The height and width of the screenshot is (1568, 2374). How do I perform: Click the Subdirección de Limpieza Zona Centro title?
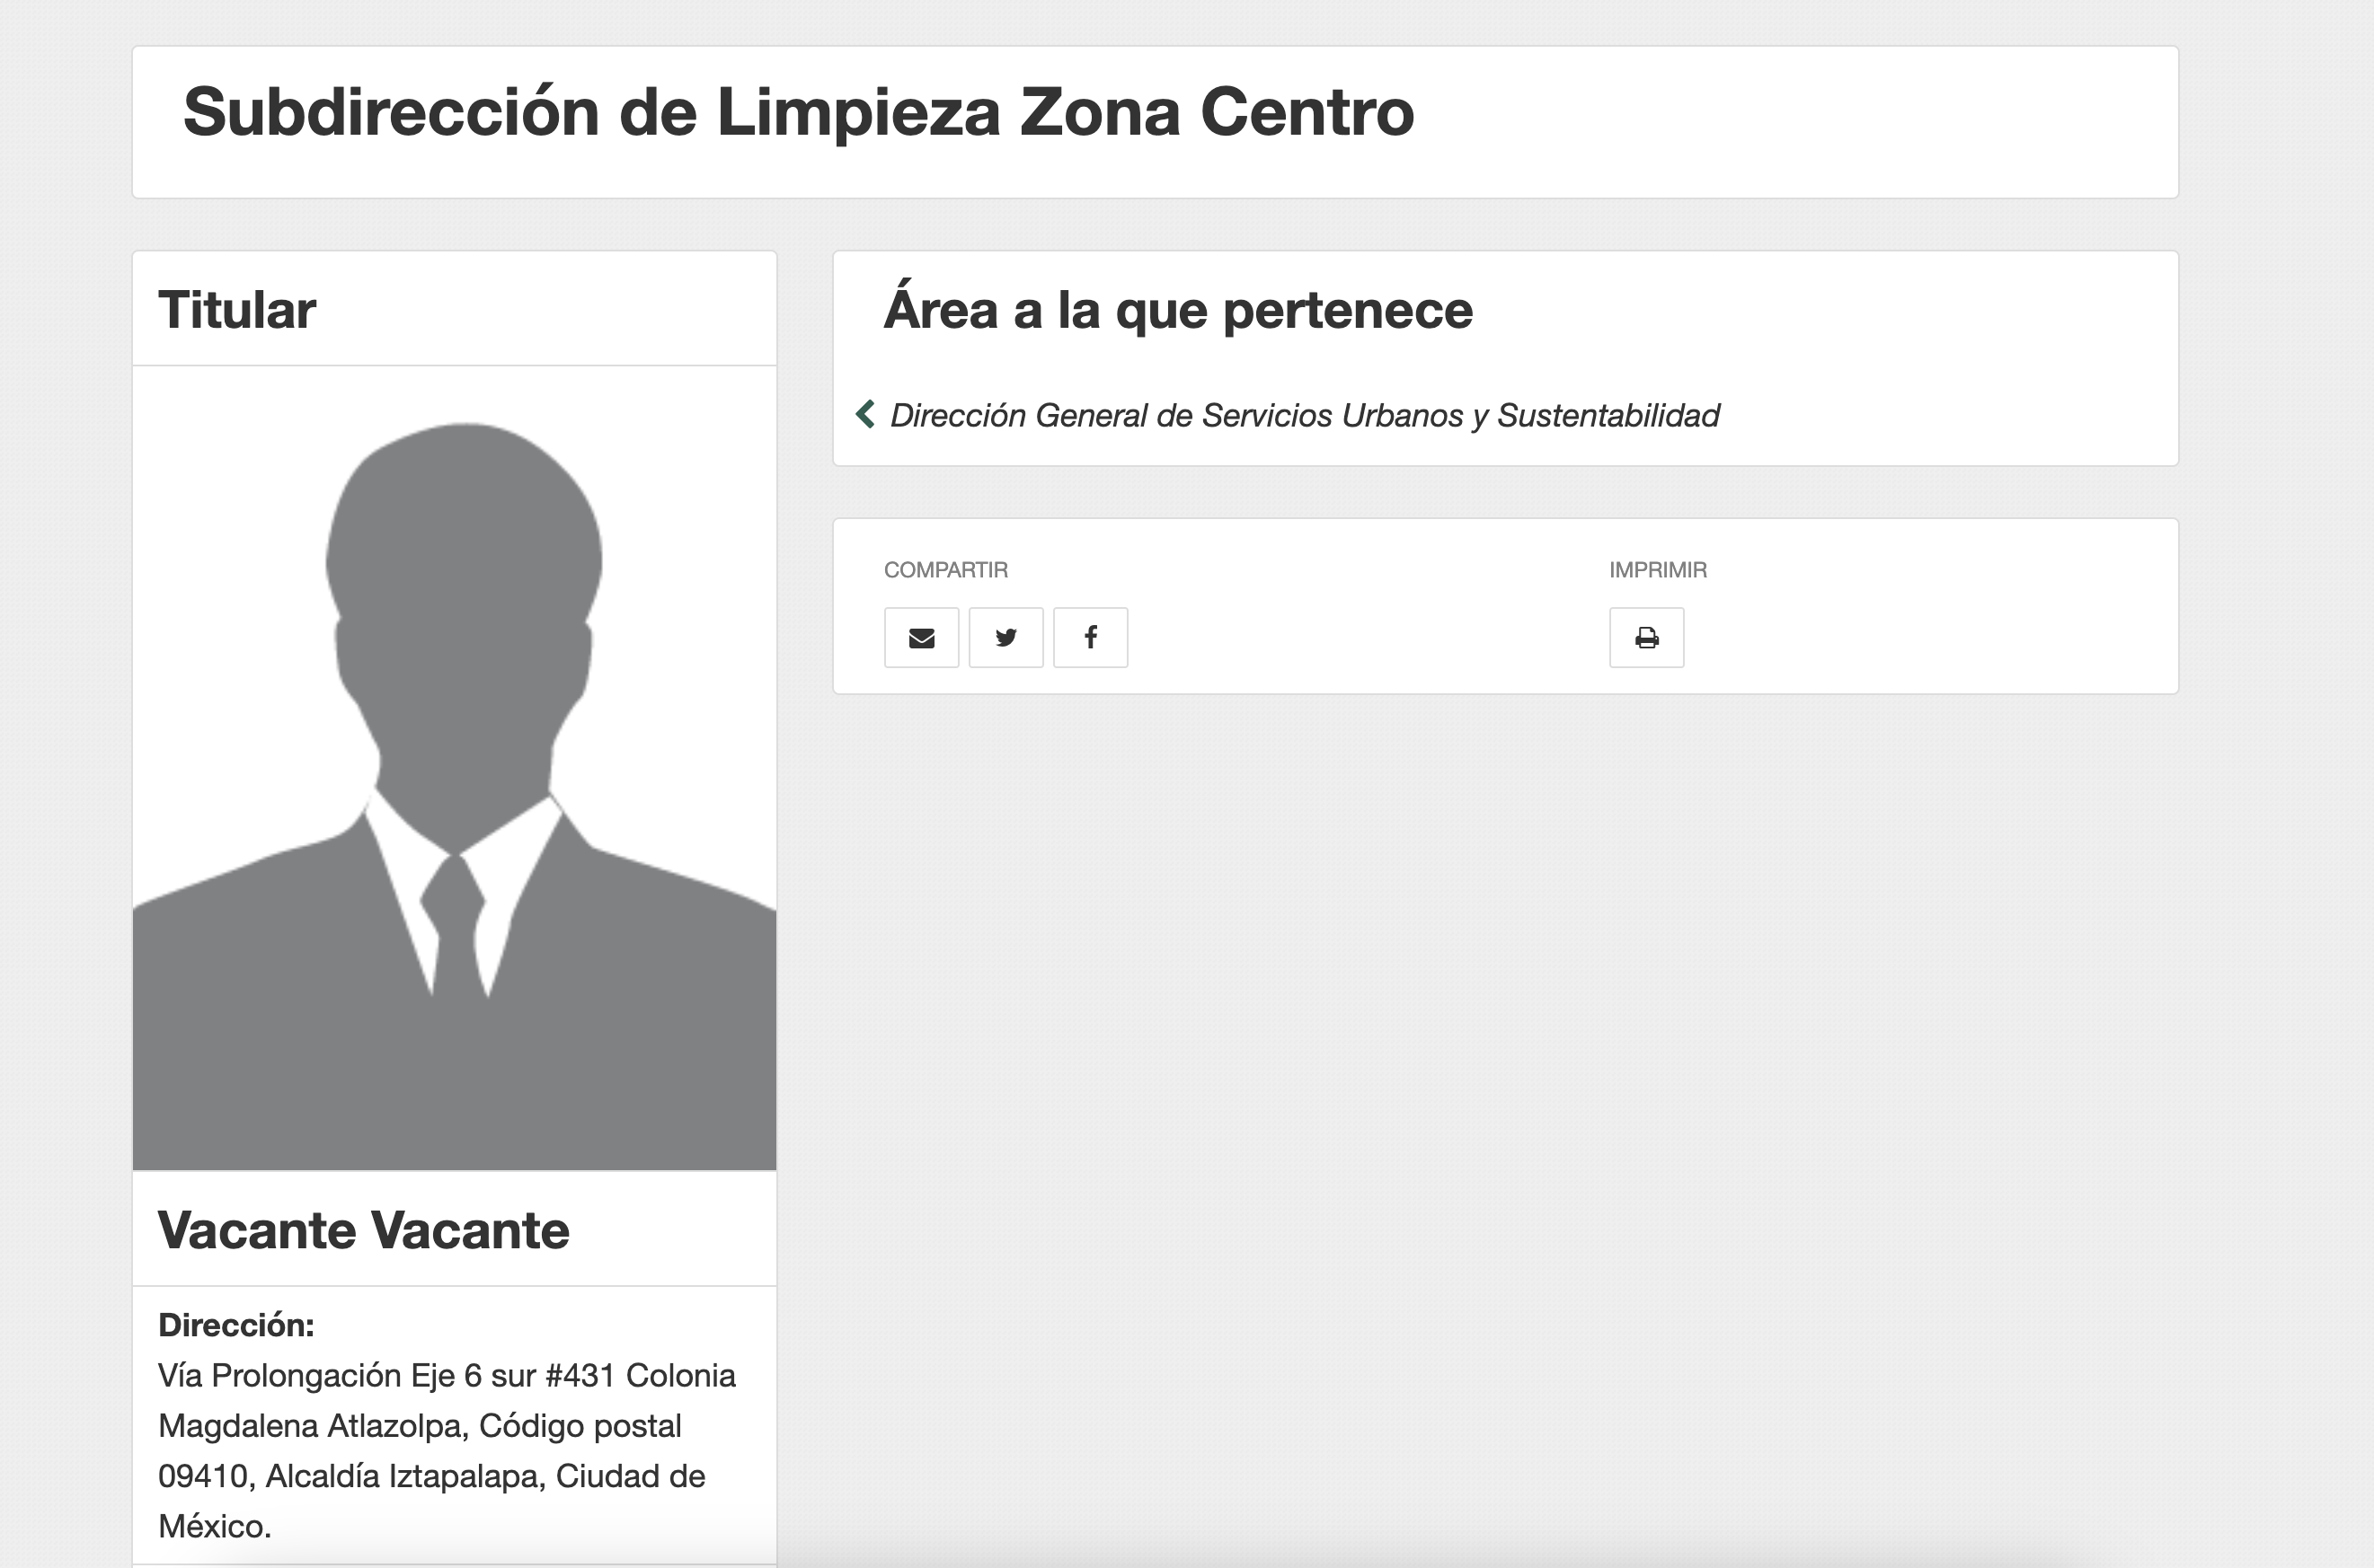click(x=797, y=112)
